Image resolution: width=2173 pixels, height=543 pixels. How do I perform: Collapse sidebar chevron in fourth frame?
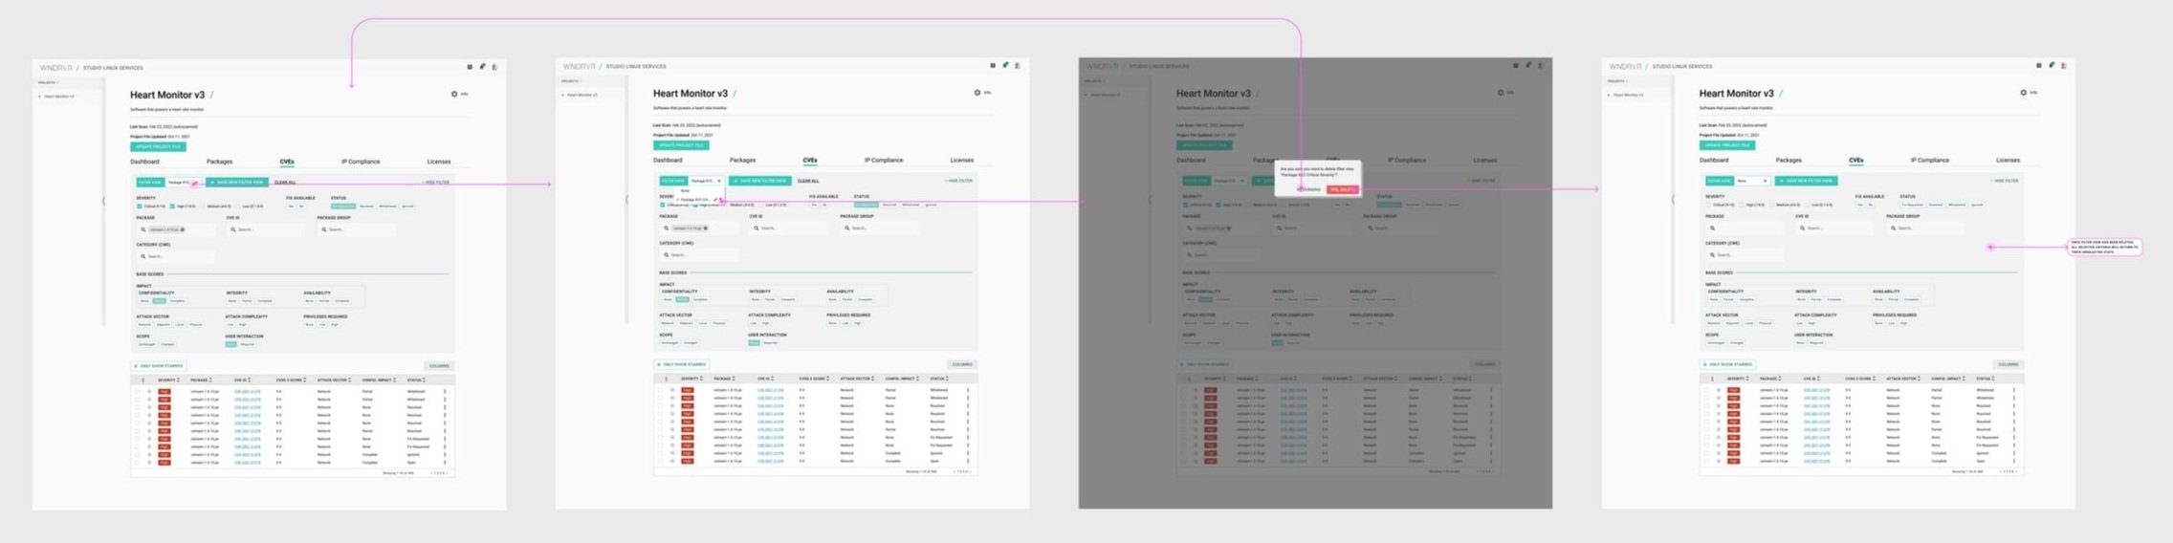1673,199
